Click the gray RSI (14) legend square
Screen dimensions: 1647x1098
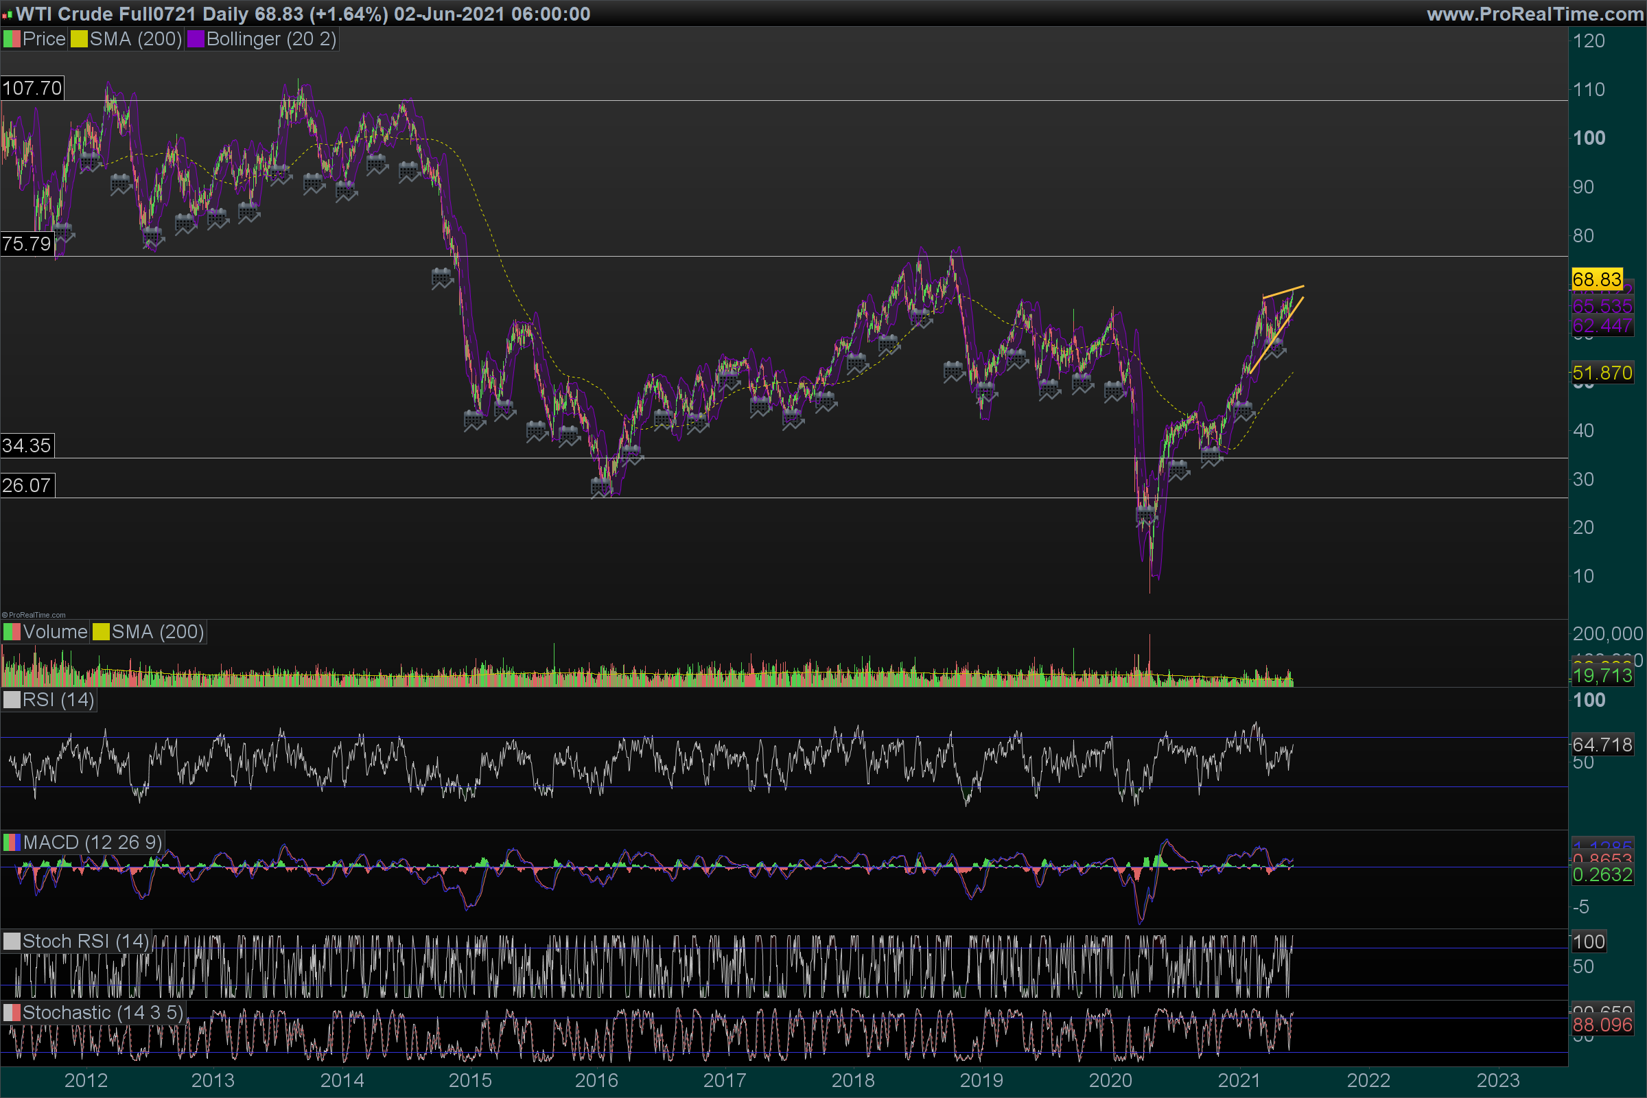12,699
